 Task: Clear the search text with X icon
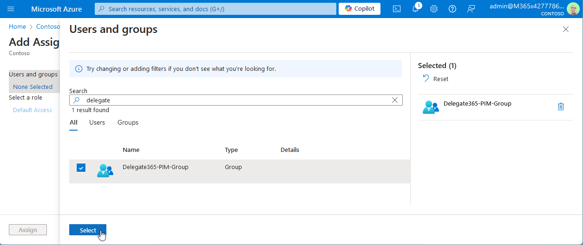tap(395, 100)
